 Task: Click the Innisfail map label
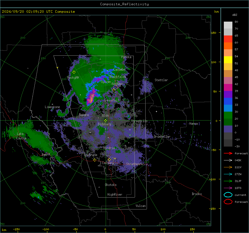(111, 100)
